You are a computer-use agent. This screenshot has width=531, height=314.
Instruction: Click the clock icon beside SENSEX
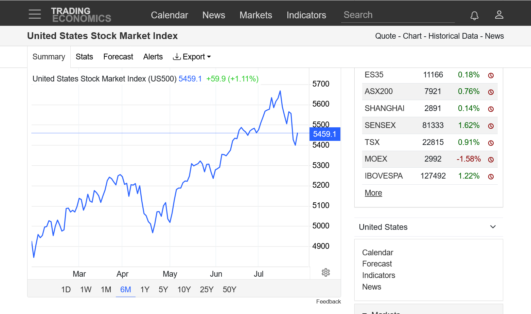pos(491,126)
